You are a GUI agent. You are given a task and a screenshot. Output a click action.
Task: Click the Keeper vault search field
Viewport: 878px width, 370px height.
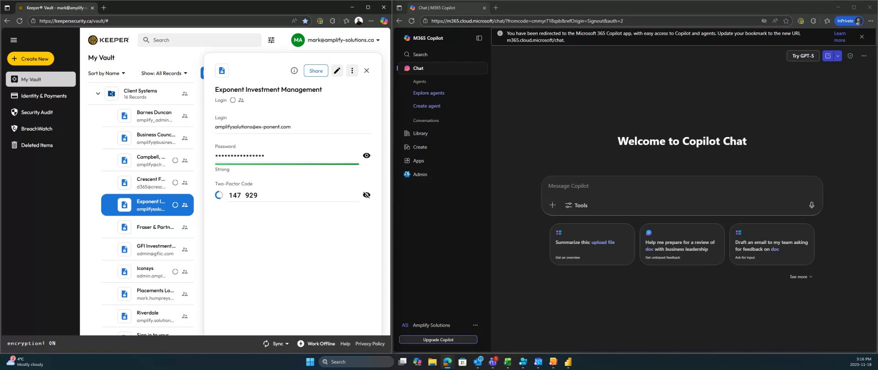pyautogui.click(x=199, y=40)
